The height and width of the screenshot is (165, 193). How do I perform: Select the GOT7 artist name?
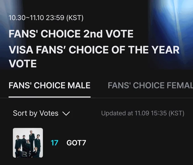(76, 143)
